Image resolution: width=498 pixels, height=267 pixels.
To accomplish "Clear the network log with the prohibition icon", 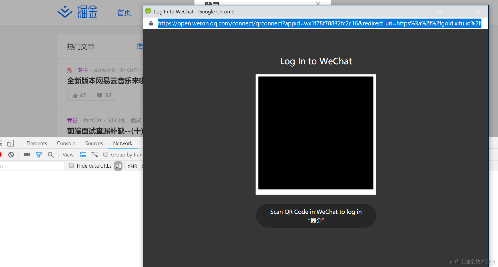I will tap(11, 154).
